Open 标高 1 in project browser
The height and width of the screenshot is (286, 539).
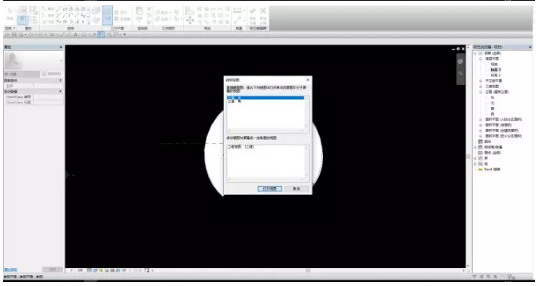pos(495,70)
